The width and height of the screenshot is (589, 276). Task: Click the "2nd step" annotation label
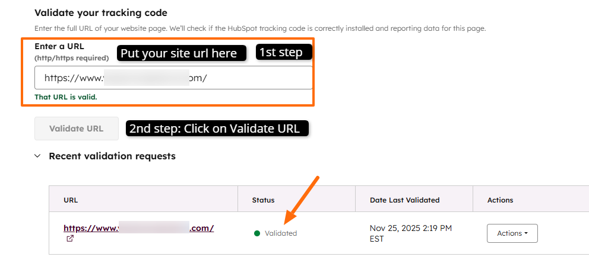218,128
